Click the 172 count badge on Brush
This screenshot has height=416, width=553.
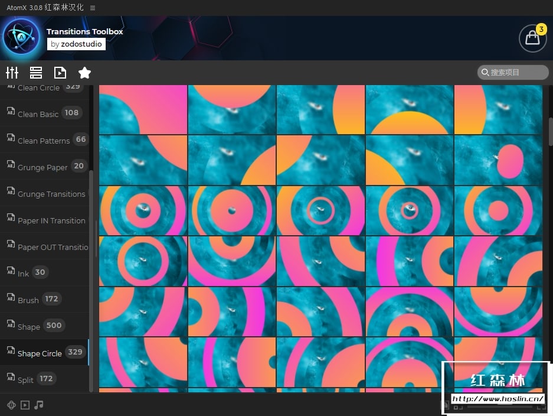tap(51, 299)
